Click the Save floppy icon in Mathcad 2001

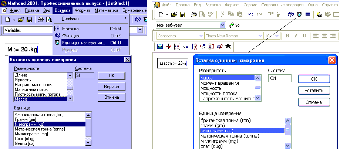tap(29, 20)
